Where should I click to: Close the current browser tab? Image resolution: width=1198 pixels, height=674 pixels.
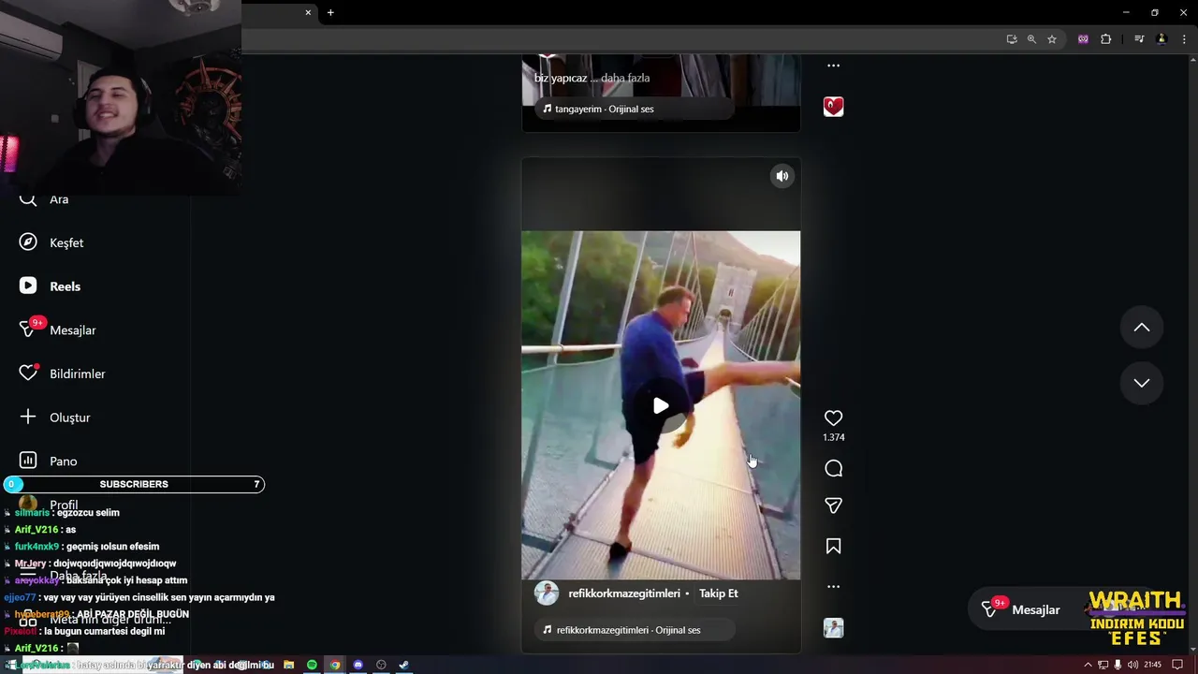click(308, 12)
